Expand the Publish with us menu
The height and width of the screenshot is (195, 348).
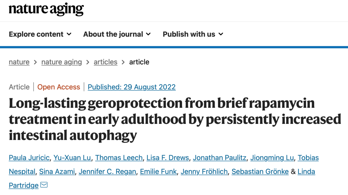pyautogui.click(x=193, y=34)
